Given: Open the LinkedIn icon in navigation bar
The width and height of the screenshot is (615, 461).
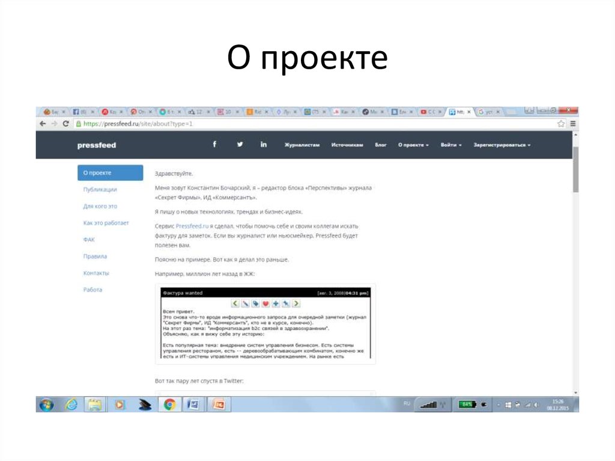Looking at the screenshot, I should point(263,144).
